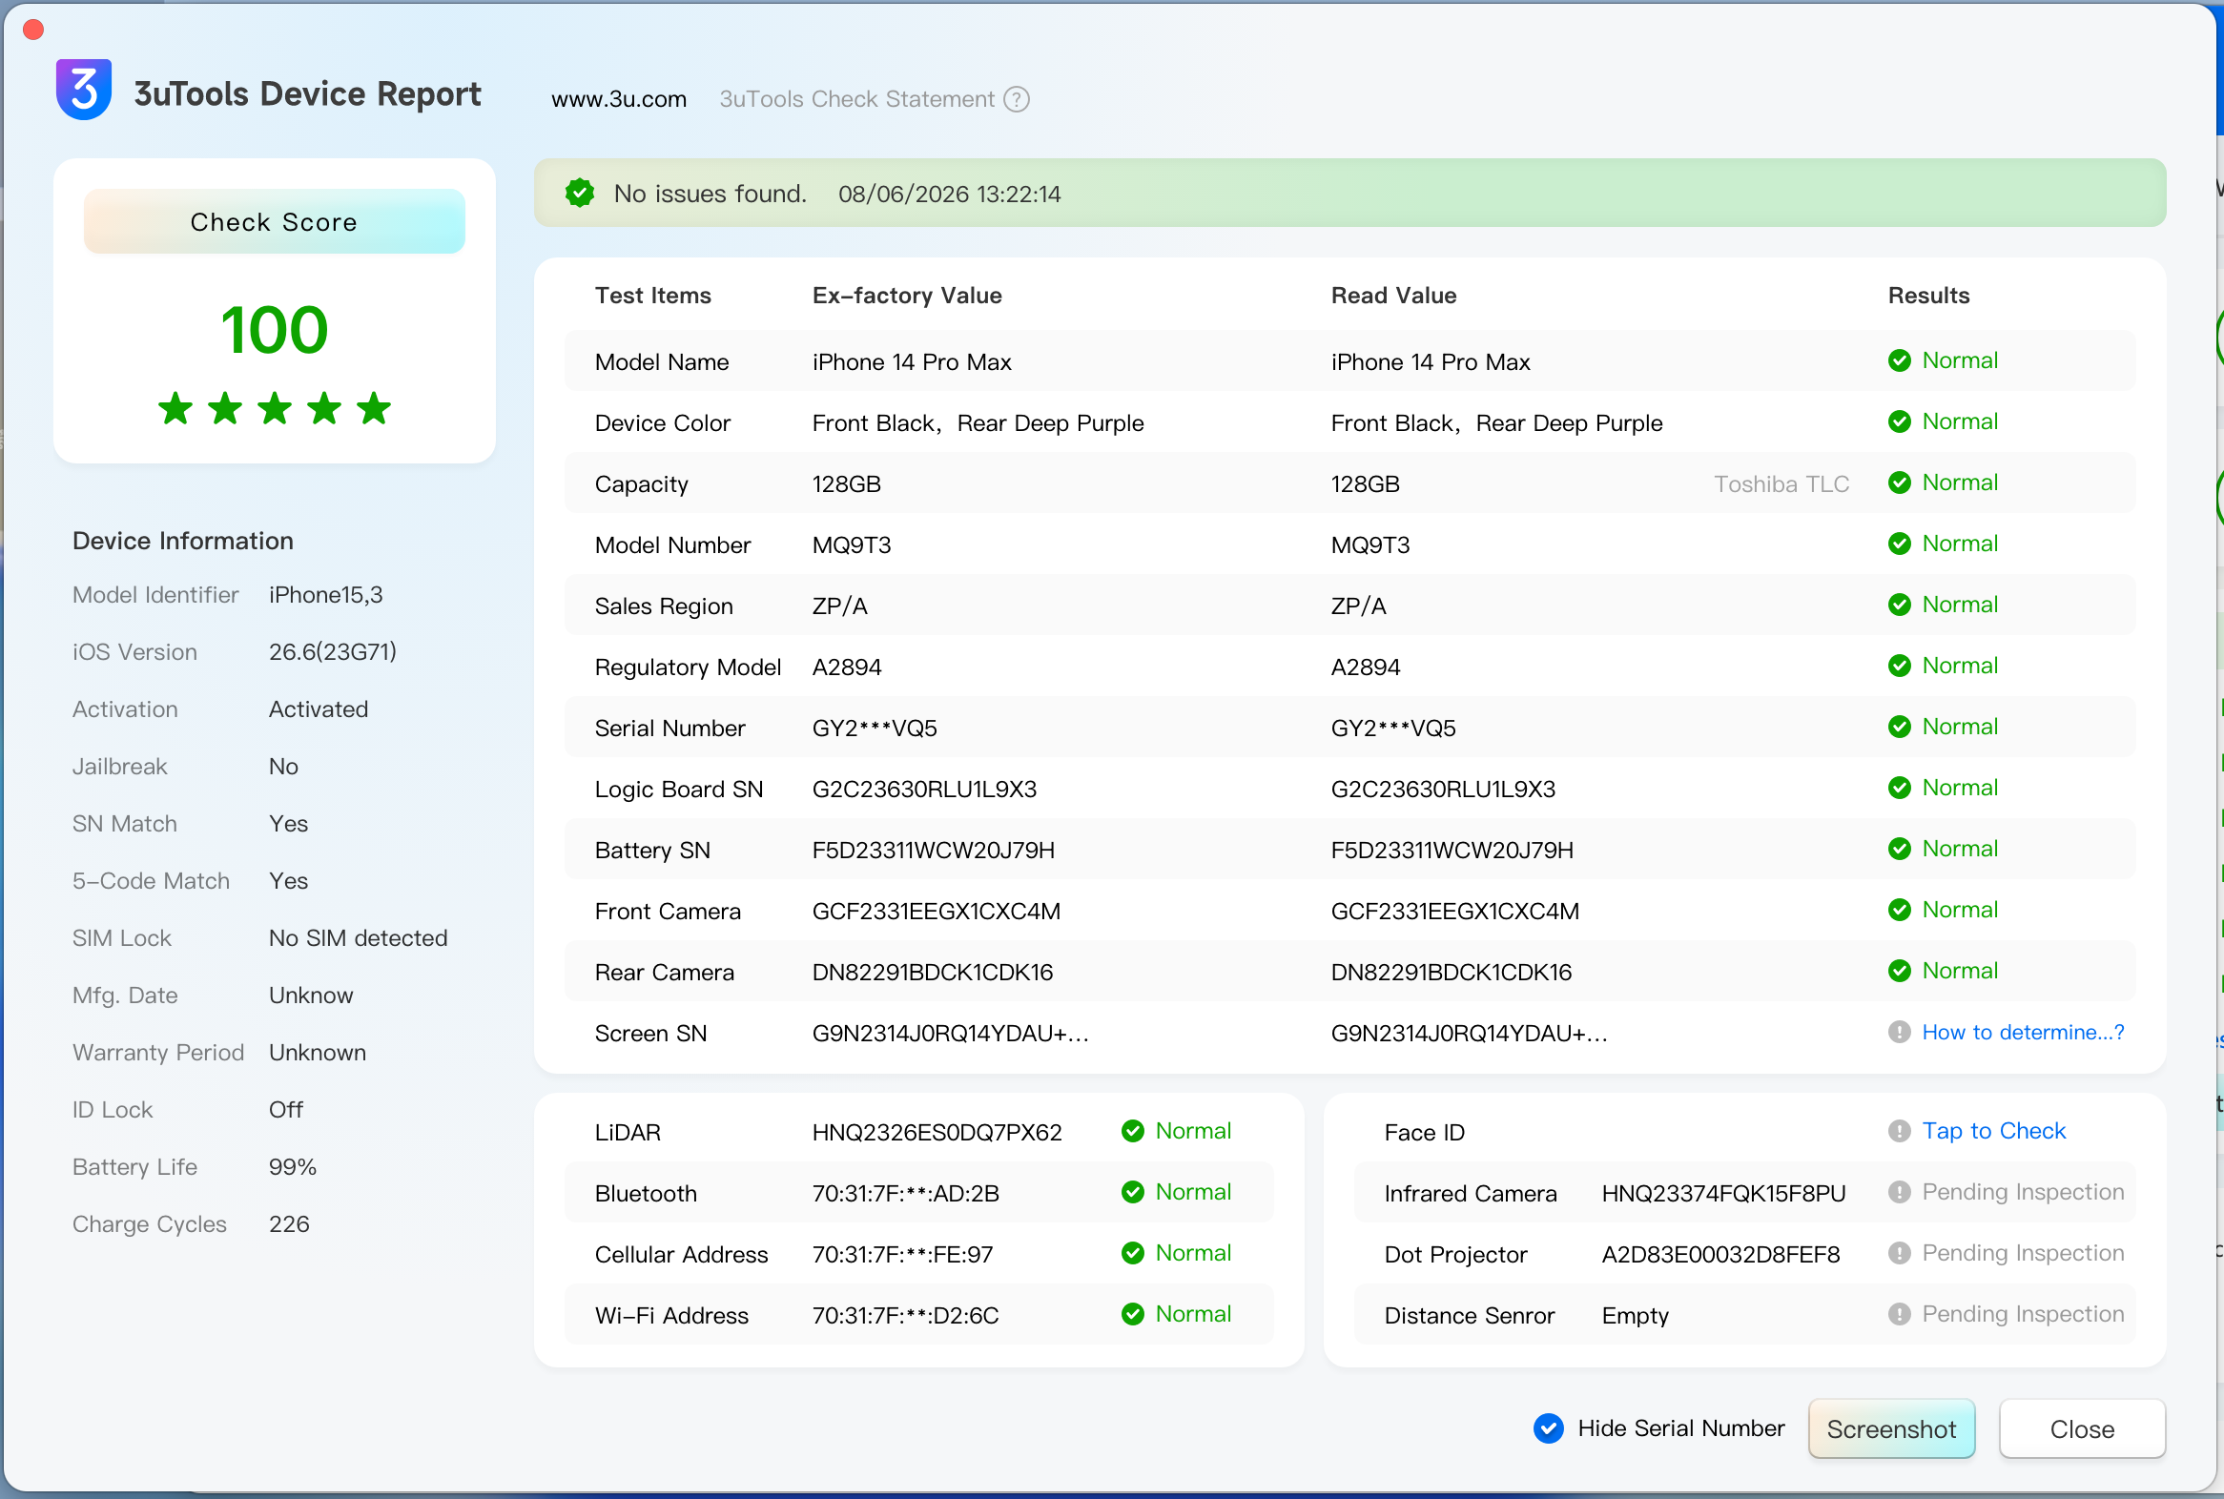
Task: Click the gray info icon beside Tap to Check
Action: coord(1899,1132)
